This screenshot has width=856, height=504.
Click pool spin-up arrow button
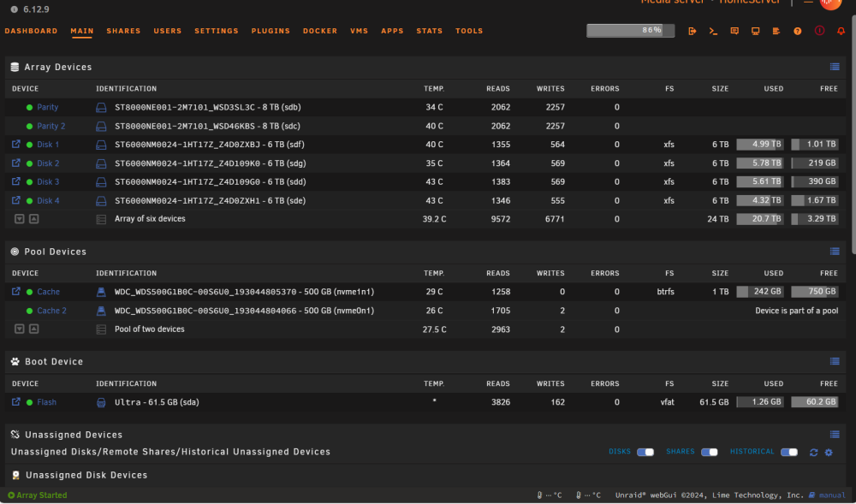[34, 329]
